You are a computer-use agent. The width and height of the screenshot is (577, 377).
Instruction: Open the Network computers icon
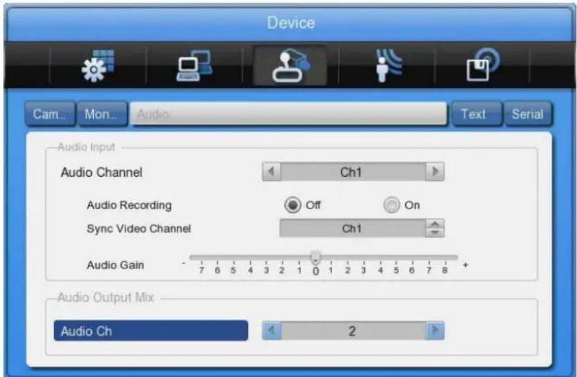click(x=194, y=65)
